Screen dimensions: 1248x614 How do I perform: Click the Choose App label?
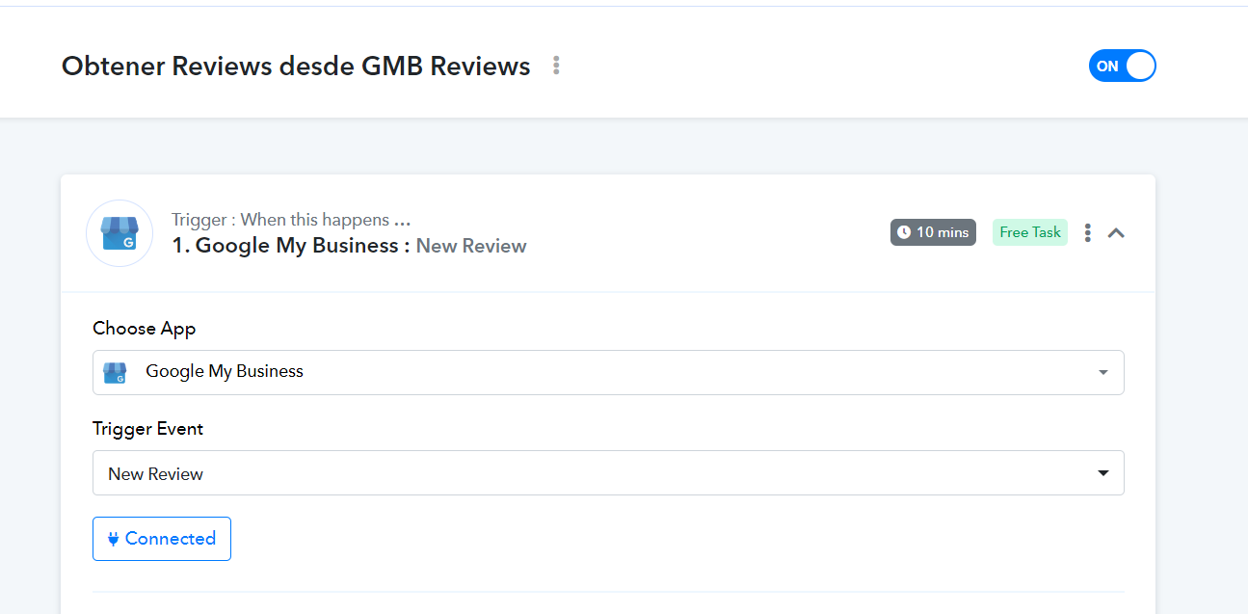pos(145,329)
